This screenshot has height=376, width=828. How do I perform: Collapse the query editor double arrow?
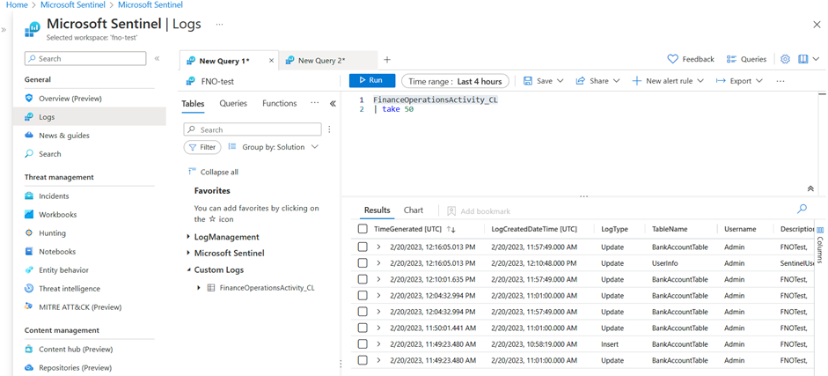point(810,188)
